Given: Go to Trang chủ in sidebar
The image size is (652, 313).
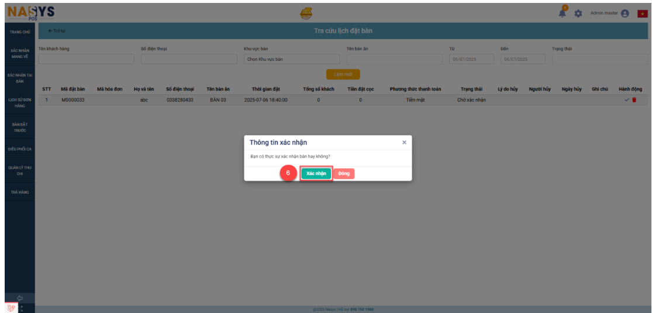Looking at the screenshot, I should click(20, 32).
